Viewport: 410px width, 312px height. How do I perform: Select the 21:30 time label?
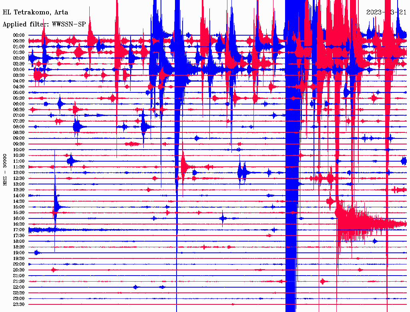click(x=19, y=282)
